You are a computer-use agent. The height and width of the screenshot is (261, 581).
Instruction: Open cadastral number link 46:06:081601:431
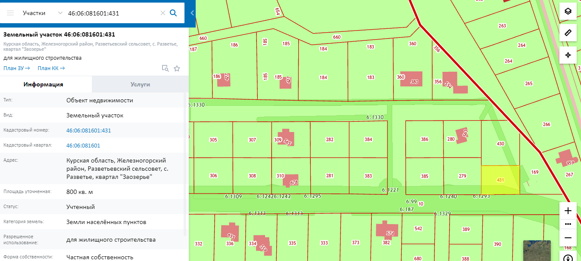pos(89,130)
